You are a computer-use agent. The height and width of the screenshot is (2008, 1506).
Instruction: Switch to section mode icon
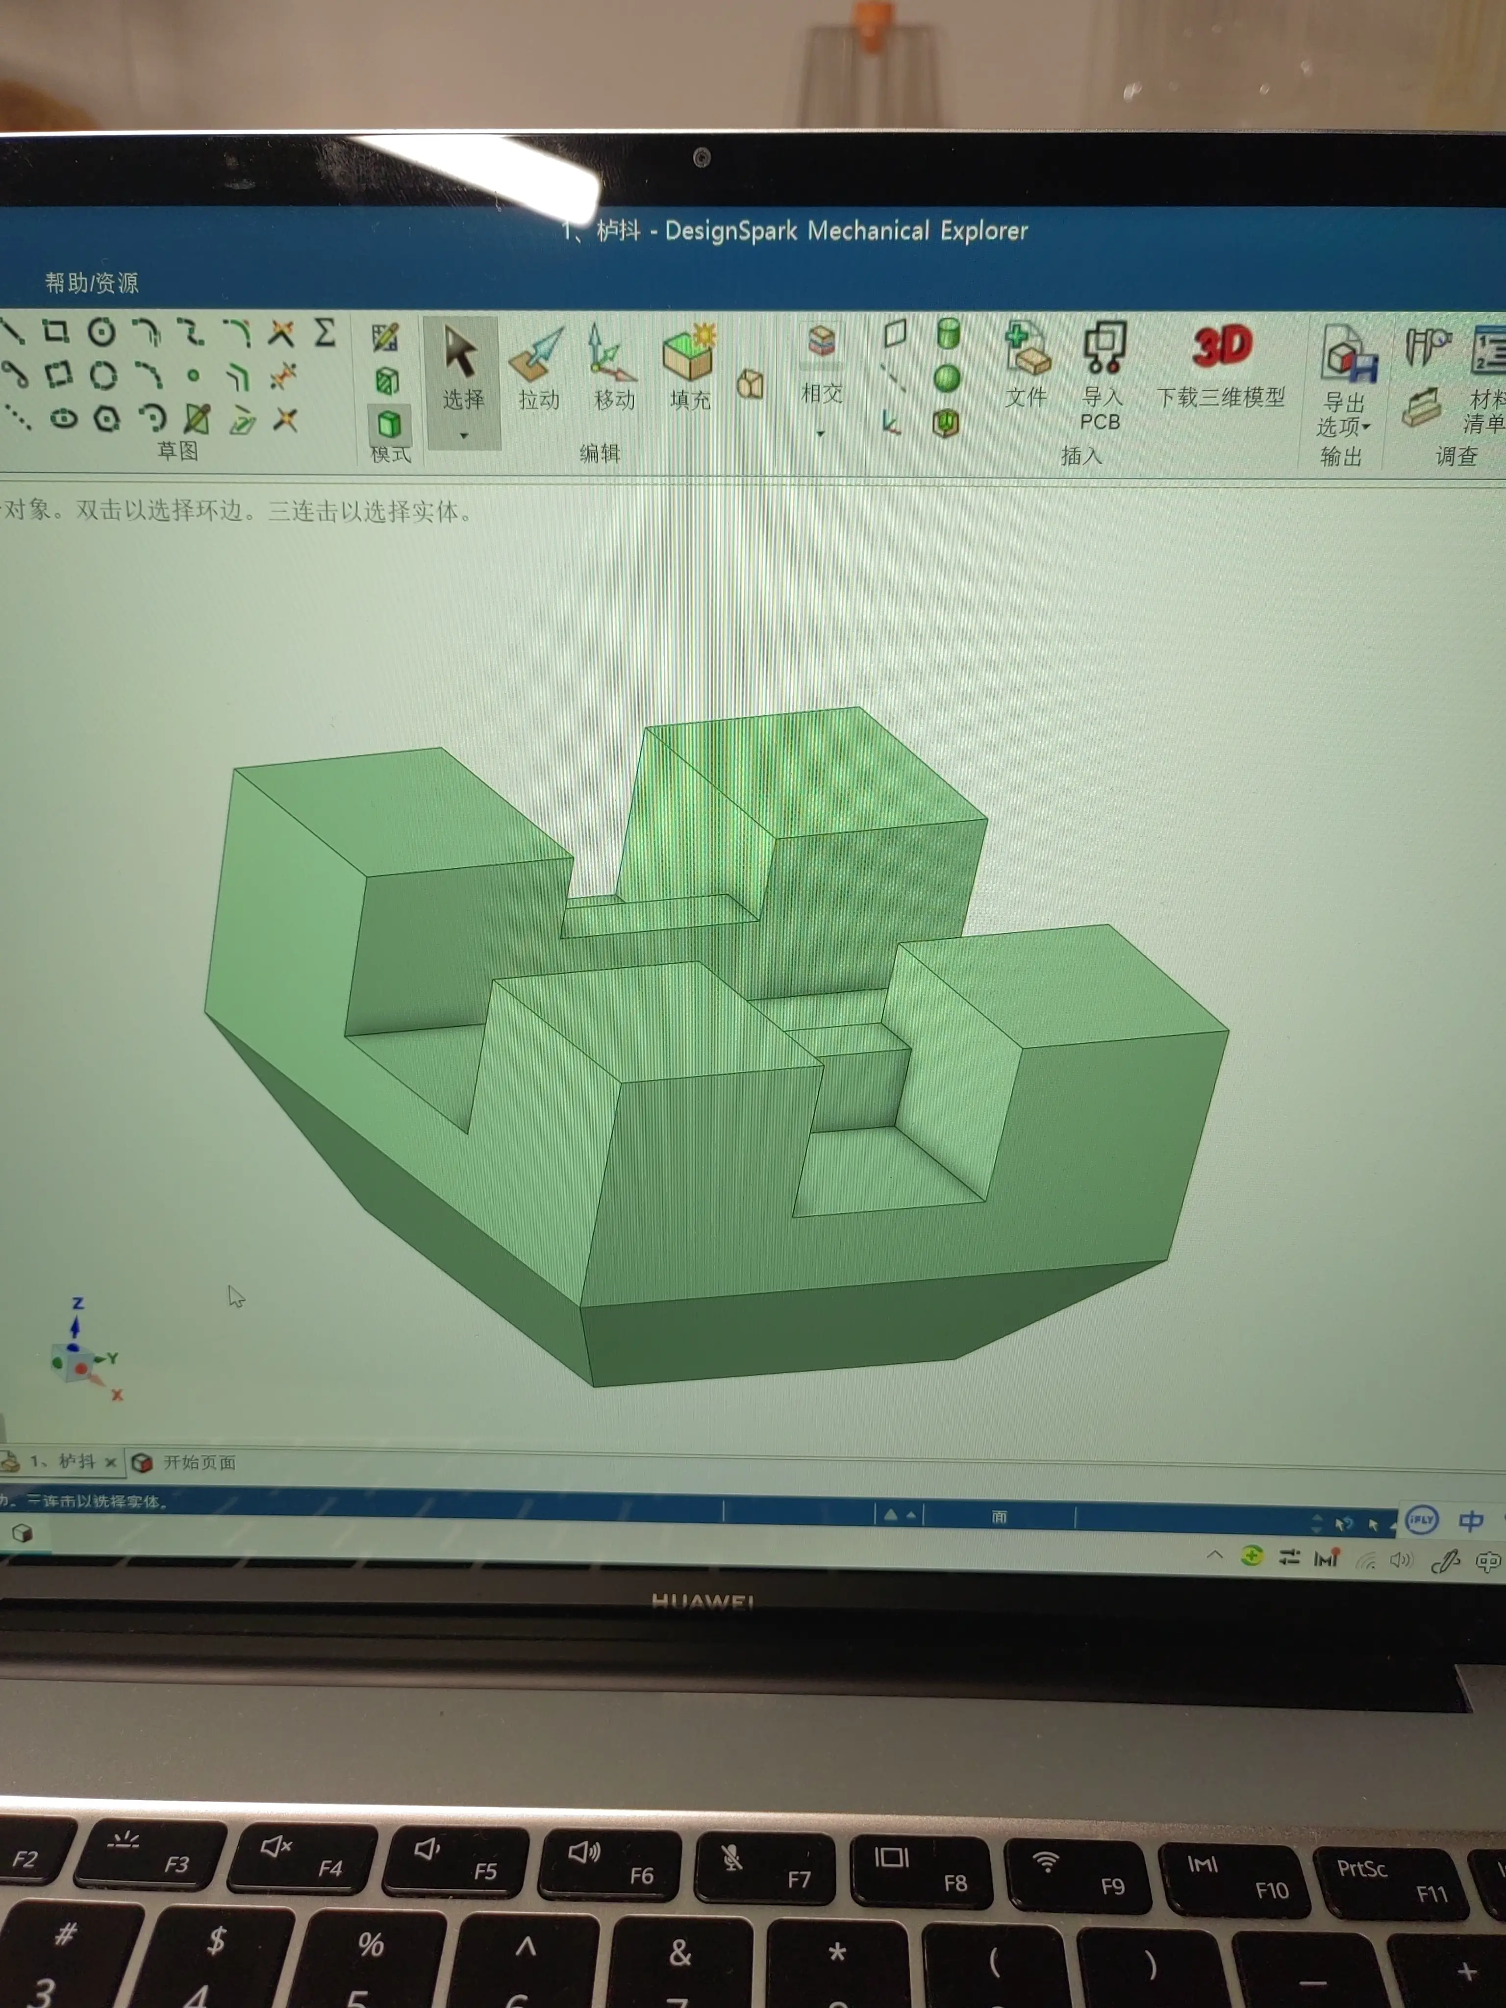tap(387, 380)
